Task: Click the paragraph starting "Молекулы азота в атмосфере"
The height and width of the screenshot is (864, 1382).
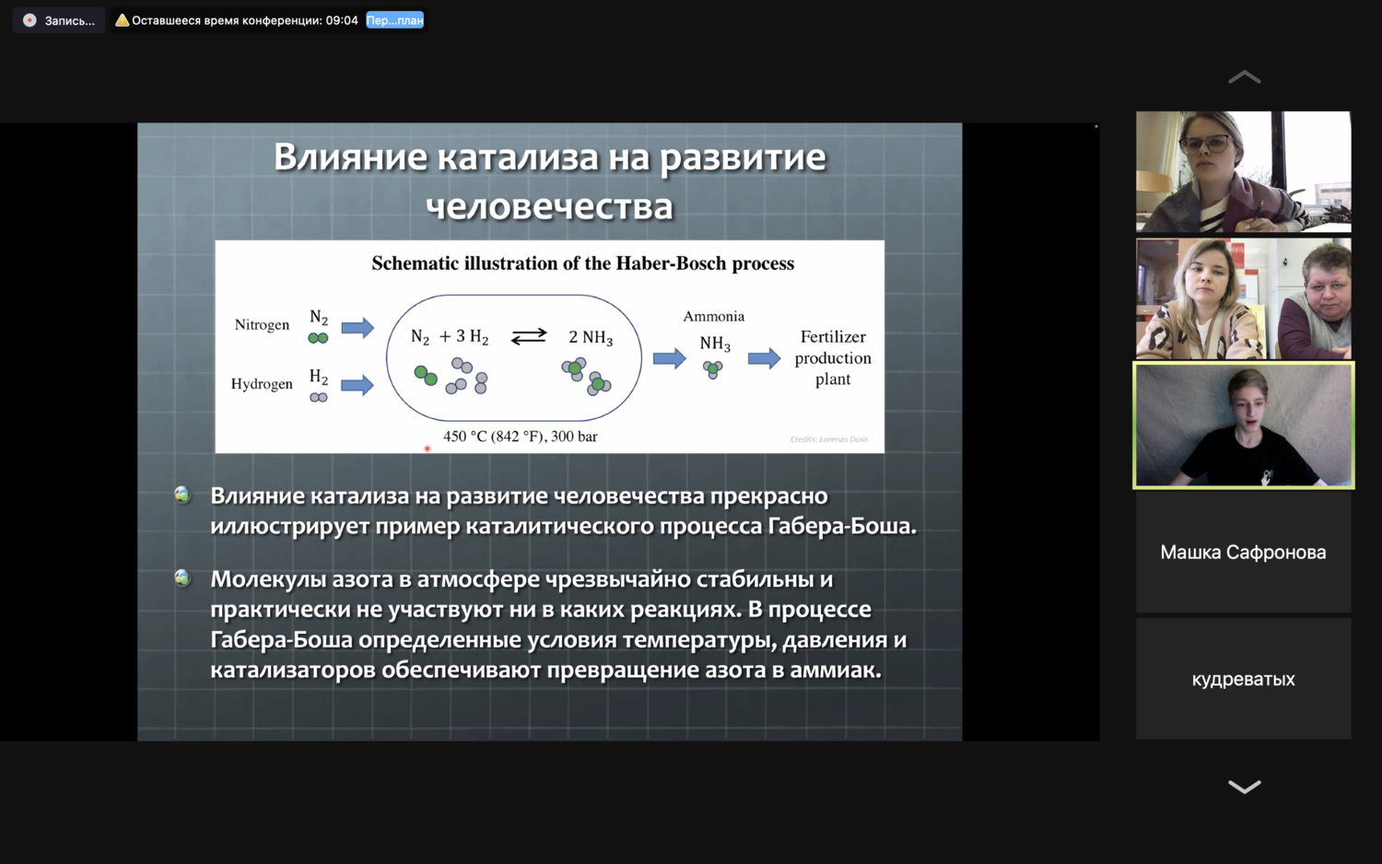Action: pyautogui.click(x=558, y=625)
